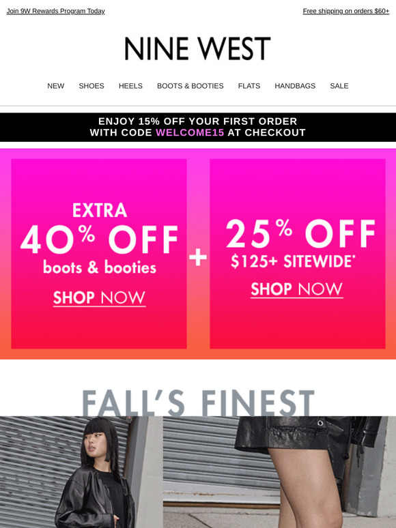Click the 25% OFF headline

coord(300,234)
